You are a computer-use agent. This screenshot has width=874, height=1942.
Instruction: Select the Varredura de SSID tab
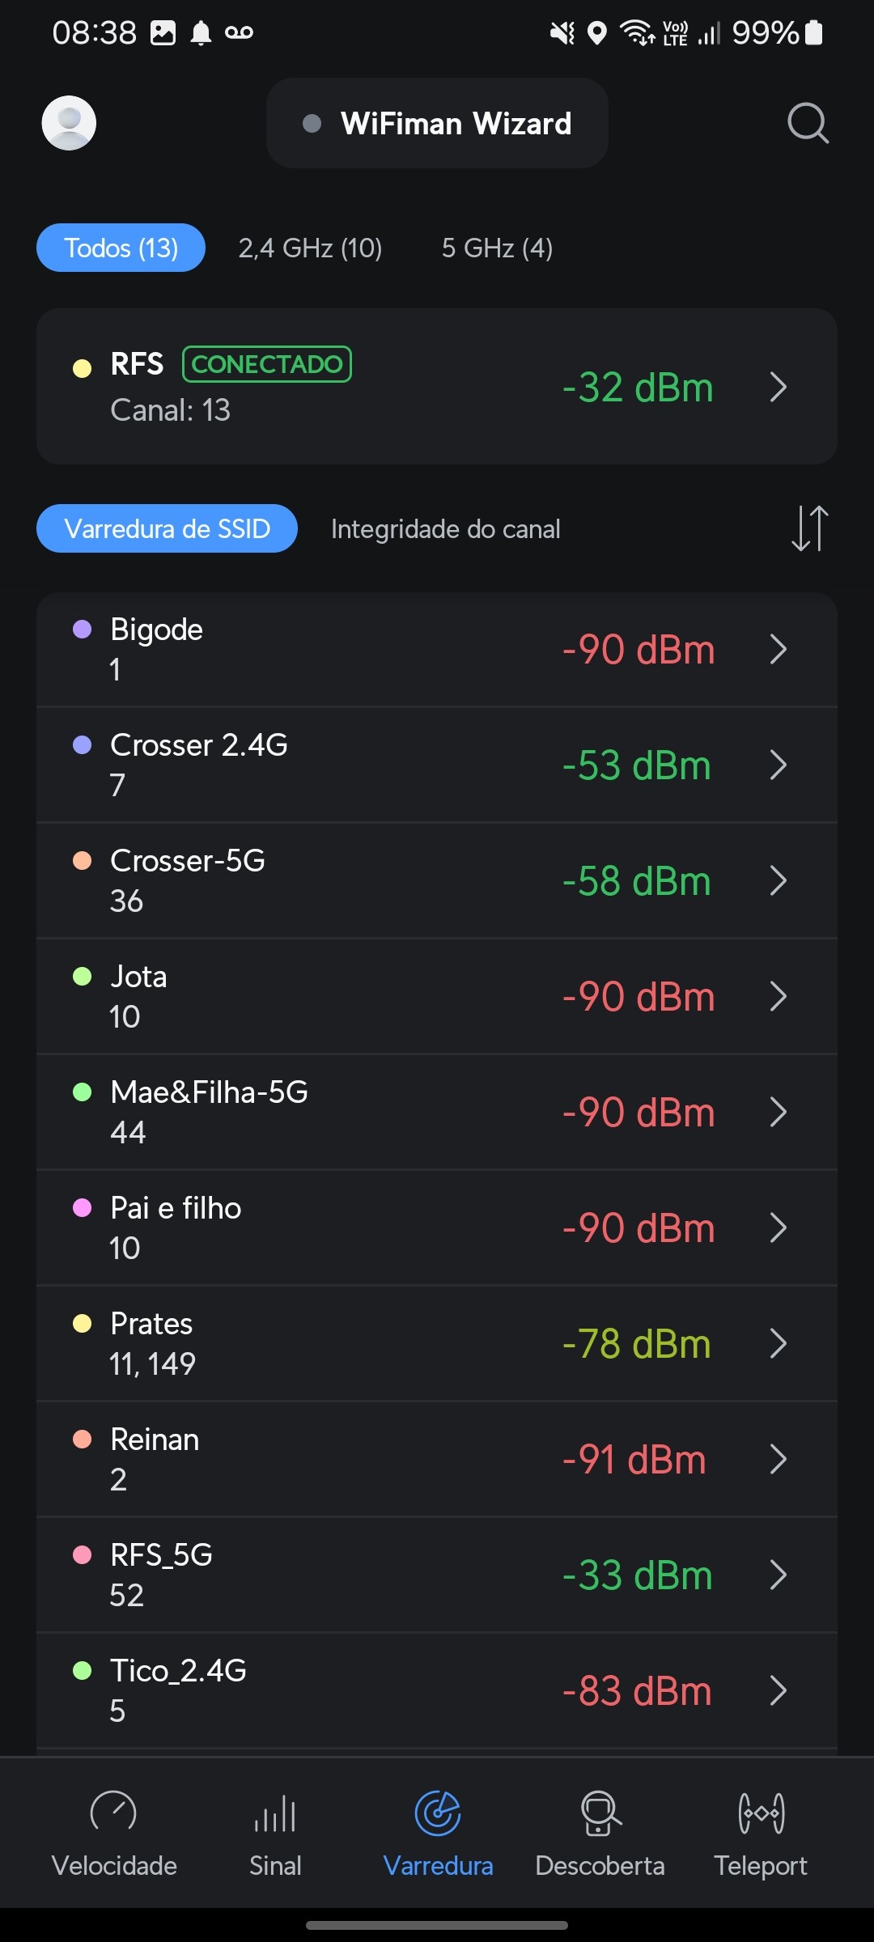pos(167,529)
